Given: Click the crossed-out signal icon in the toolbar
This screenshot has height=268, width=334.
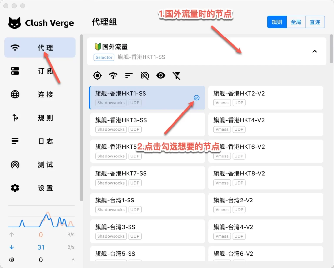Looking at the screenshot, I should click(x=144, y=75).
